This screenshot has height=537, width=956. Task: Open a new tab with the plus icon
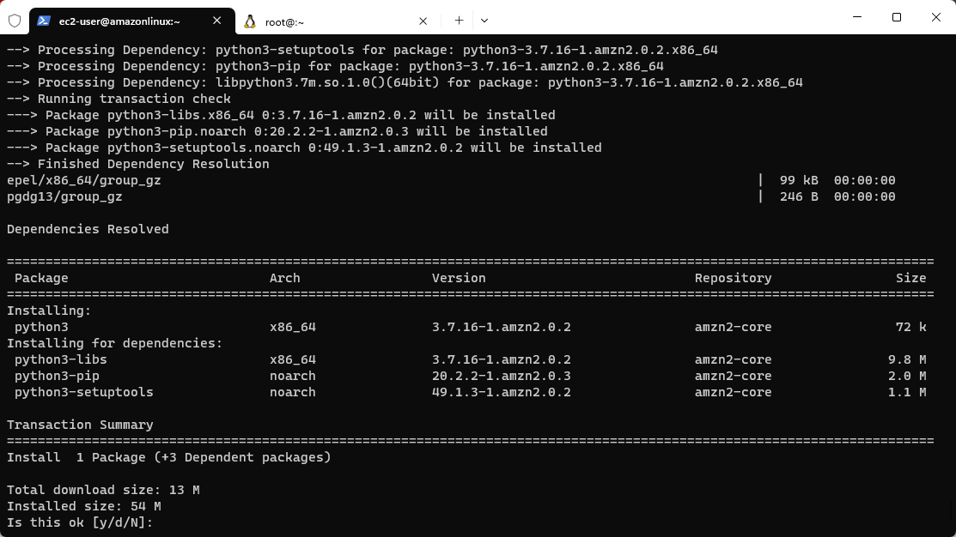coord(459,20)
